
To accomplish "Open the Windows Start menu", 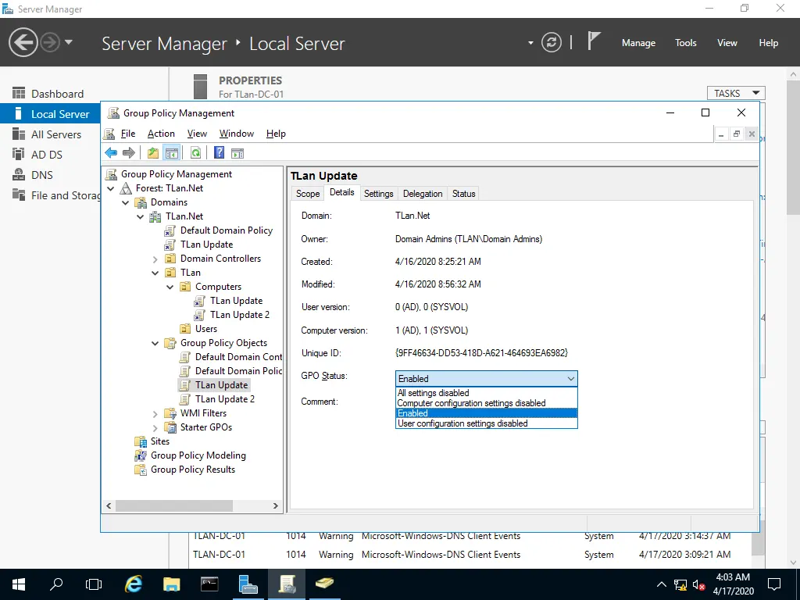I will click(19, 584).
